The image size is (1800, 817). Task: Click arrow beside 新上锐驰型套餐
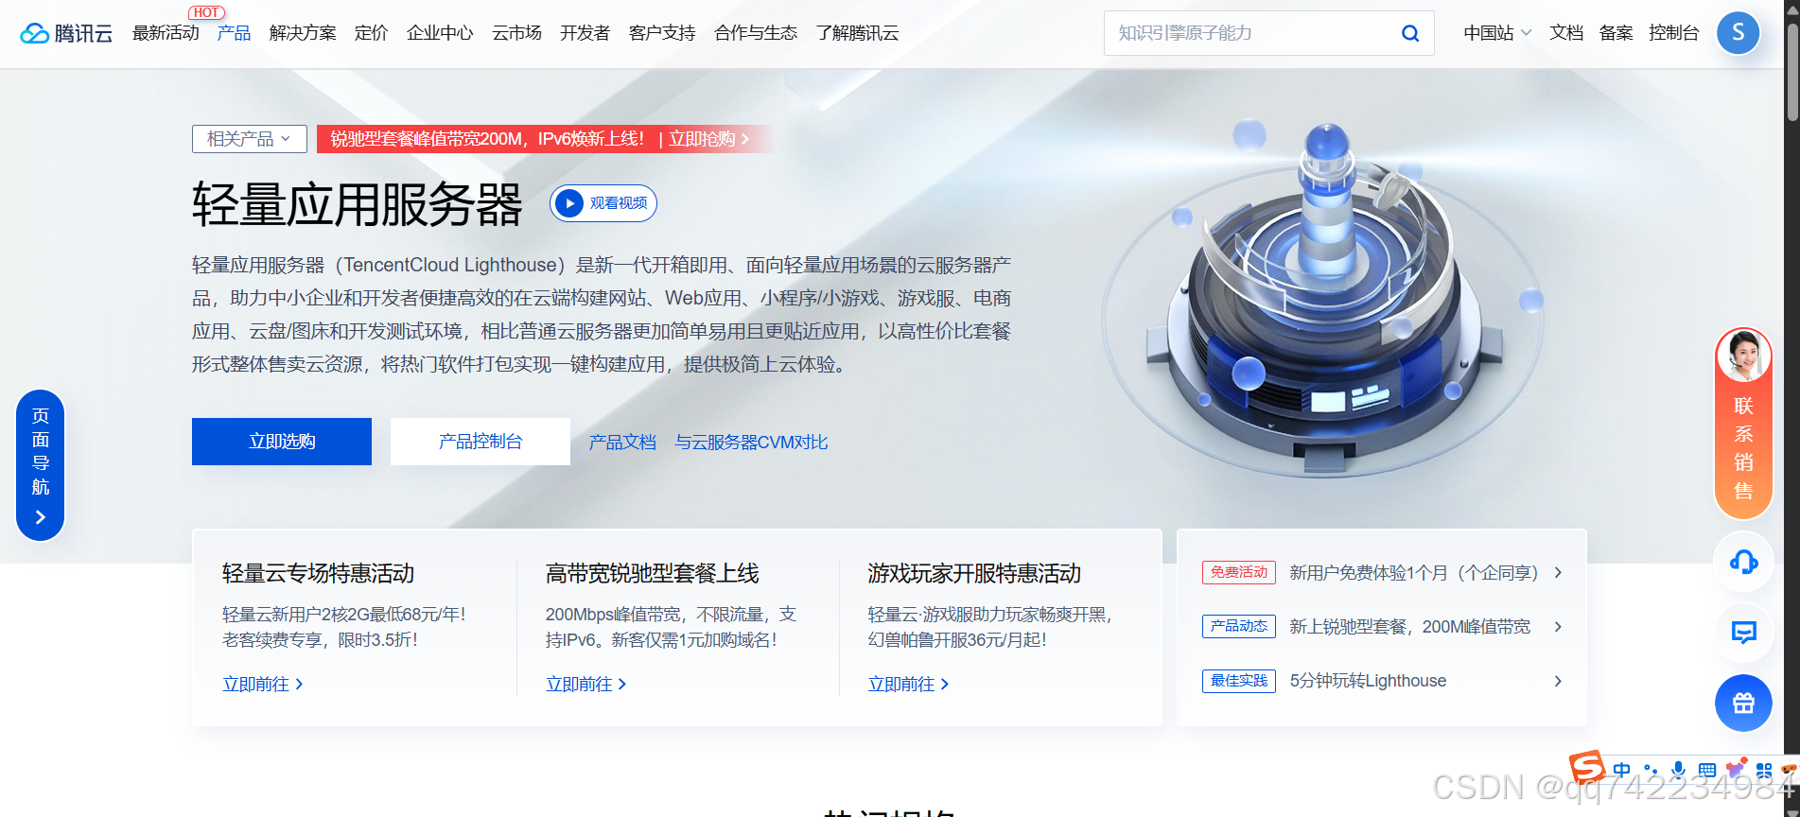pos(1558,627)
